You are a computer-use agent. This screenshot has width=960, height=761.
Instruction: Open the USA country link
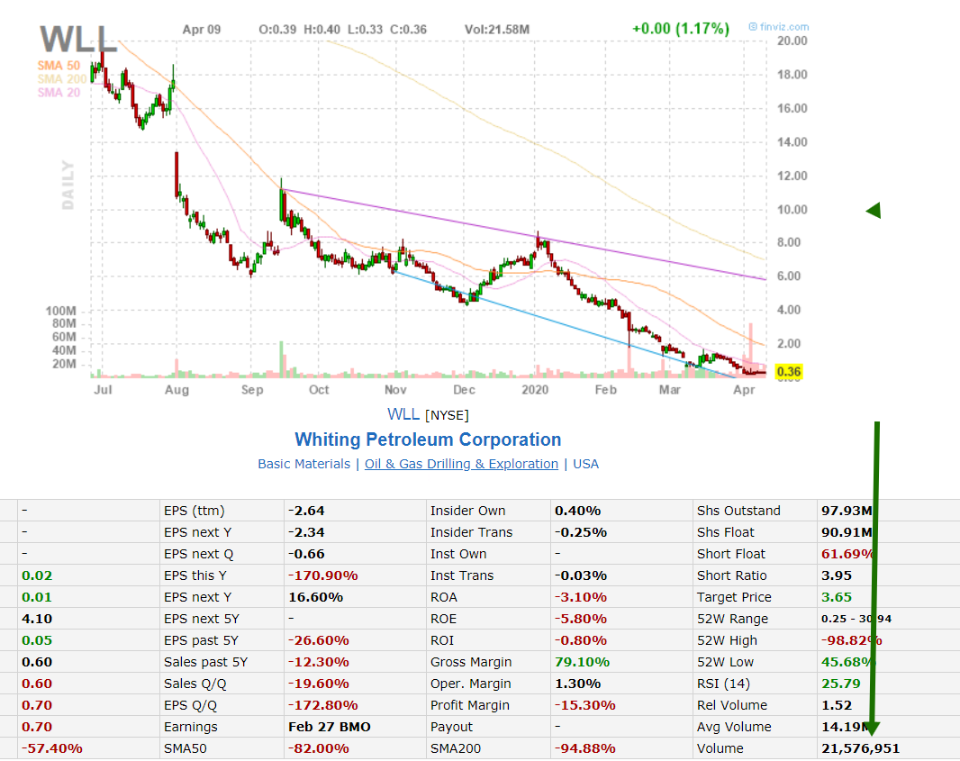[586, 464]
